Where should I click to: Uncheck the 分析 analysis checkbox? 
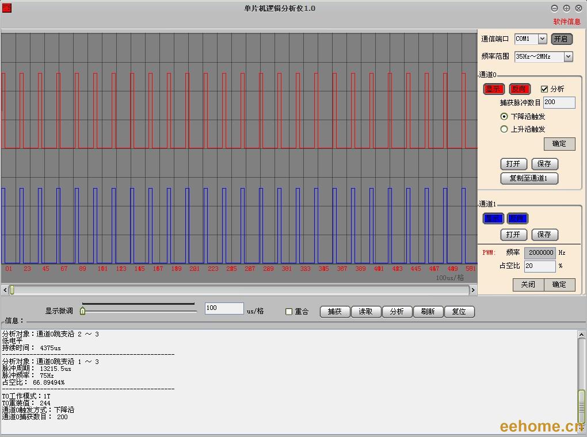[544, 89]
